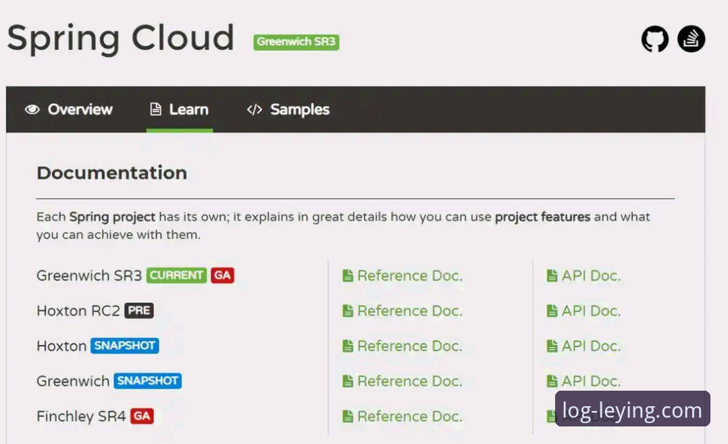
Task: Click the document icon beside Learn
Action: [x=155, y=109]
